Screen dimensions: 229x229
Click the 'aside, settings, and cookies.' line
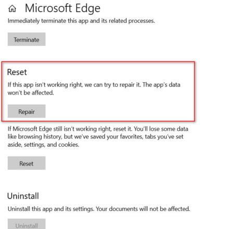click(43, 145)
